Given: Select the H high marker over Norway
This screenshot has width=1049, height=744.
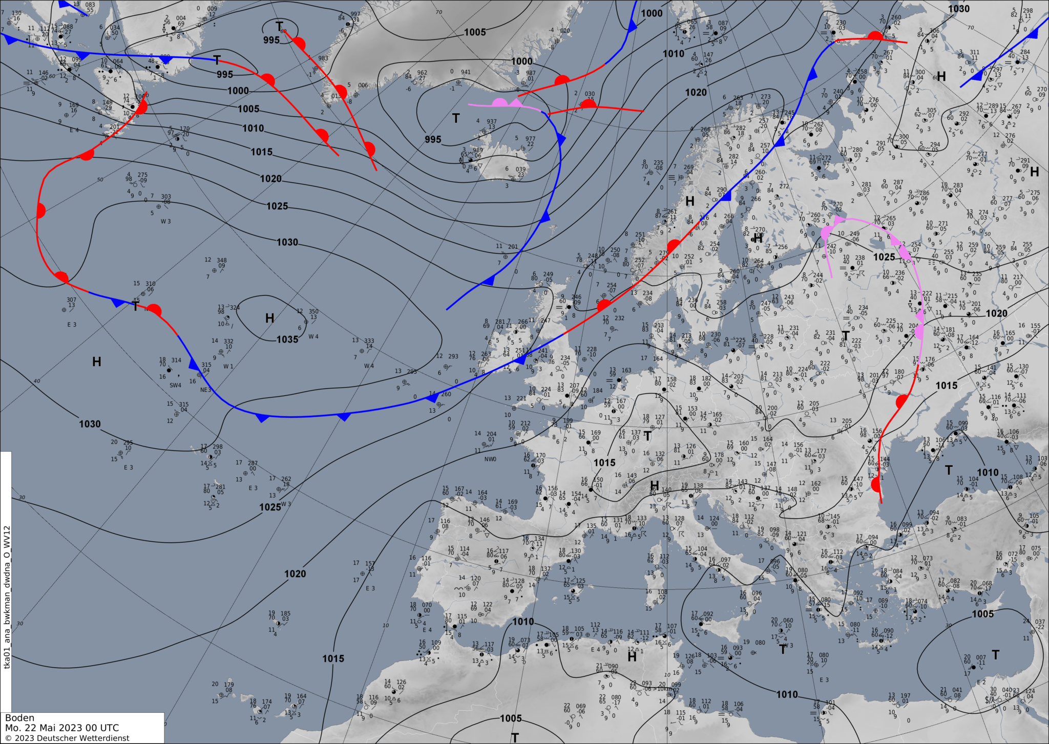Looking at the screenshot, I should [x=690, y=201].
